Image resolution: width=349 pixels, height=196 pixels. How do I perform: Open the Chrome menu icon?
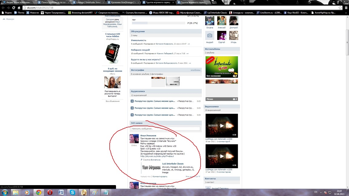coord(346,8)
